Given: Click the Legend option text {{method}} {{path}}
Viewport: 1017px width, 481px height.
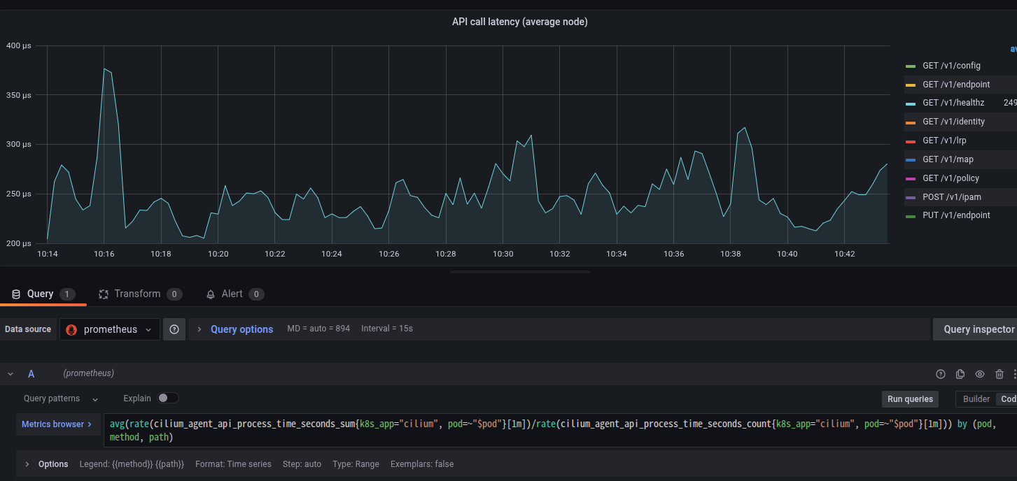Looking at the screenshot, I should coord(132,464).
